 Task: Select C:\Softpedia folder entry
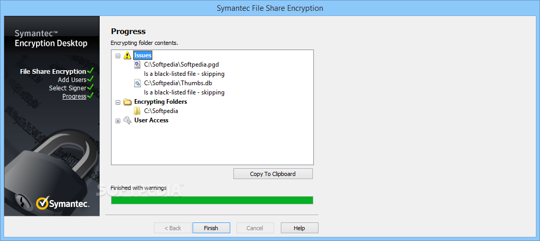pyautogui.click(x=161, y=111)
